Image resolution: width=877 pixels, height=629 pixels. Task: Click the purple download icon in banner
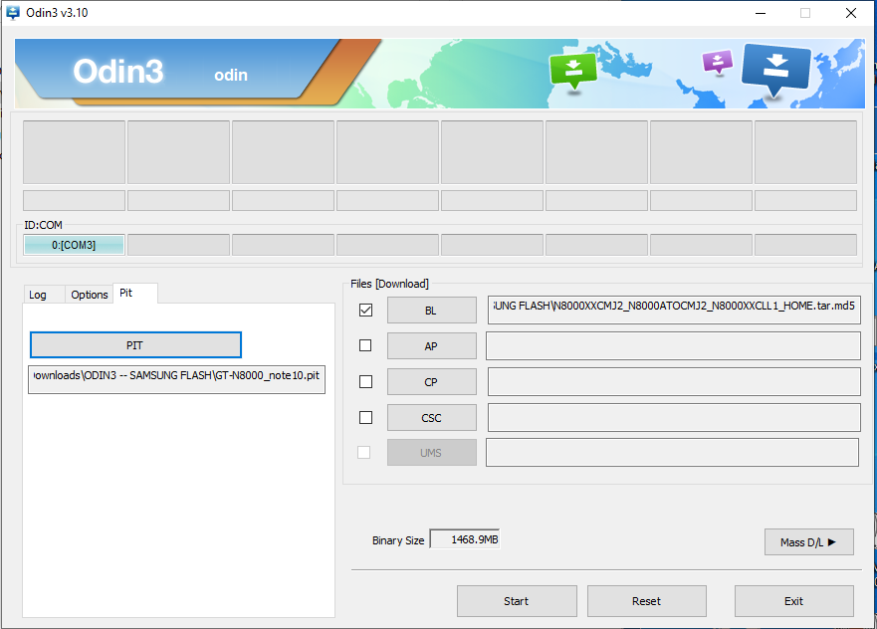[x=718, y=62]
